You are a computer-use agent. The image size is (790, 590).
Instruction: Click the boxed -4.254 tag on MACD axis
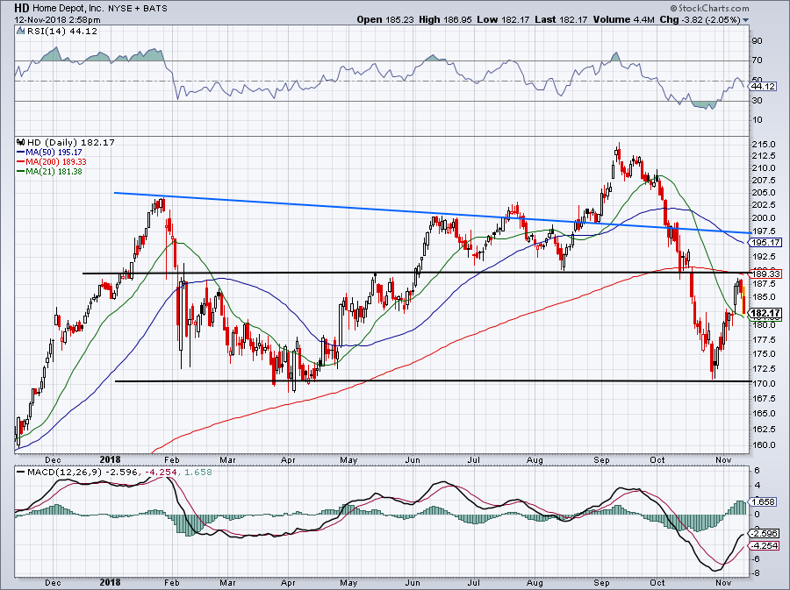764,546
